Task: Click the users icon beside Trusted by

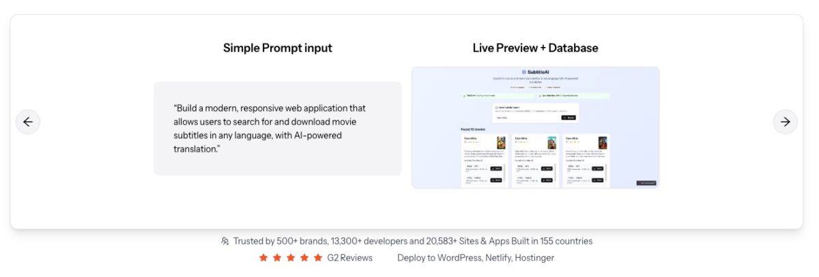Action: [225, 241]
